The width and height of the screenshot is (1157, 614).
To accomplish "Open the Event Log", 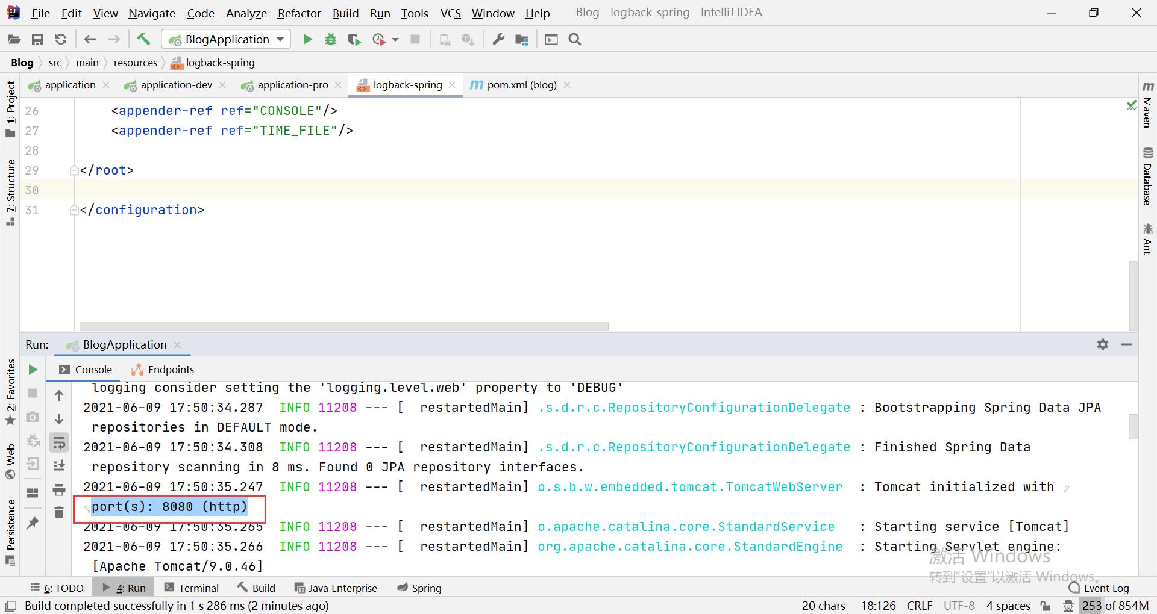I will [1099, 588].
